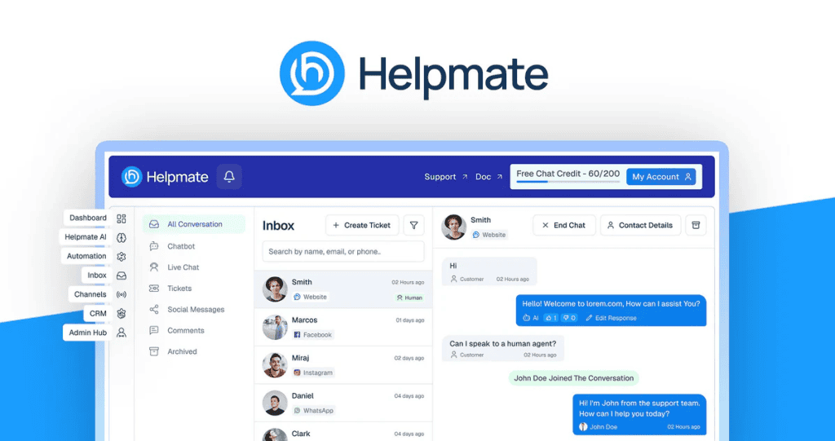The height and width of the screenshot is (441, 835).
Task: Click the End Chat button
Action: click(x=564, y=225)
